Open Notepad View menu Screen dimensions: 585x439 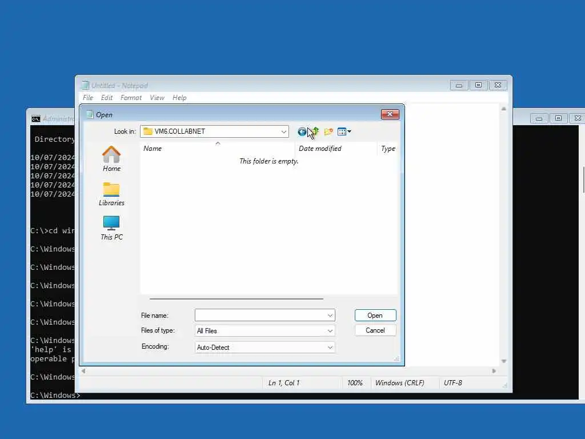[x=157, y=98]
